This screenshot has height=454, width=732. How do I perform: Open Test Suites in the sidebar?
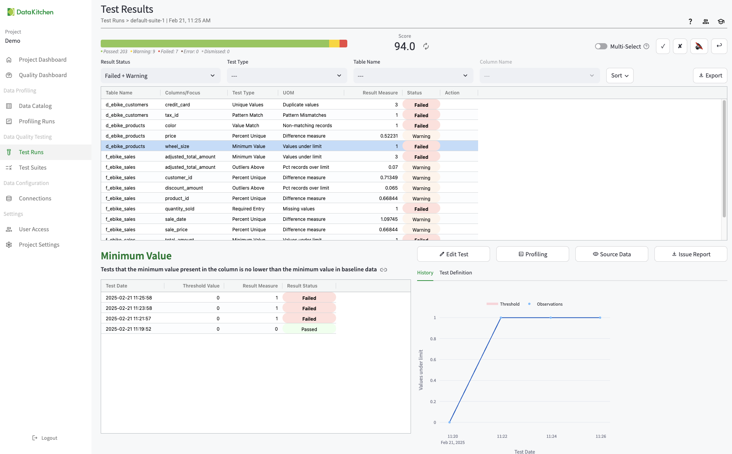pos(32,168)
